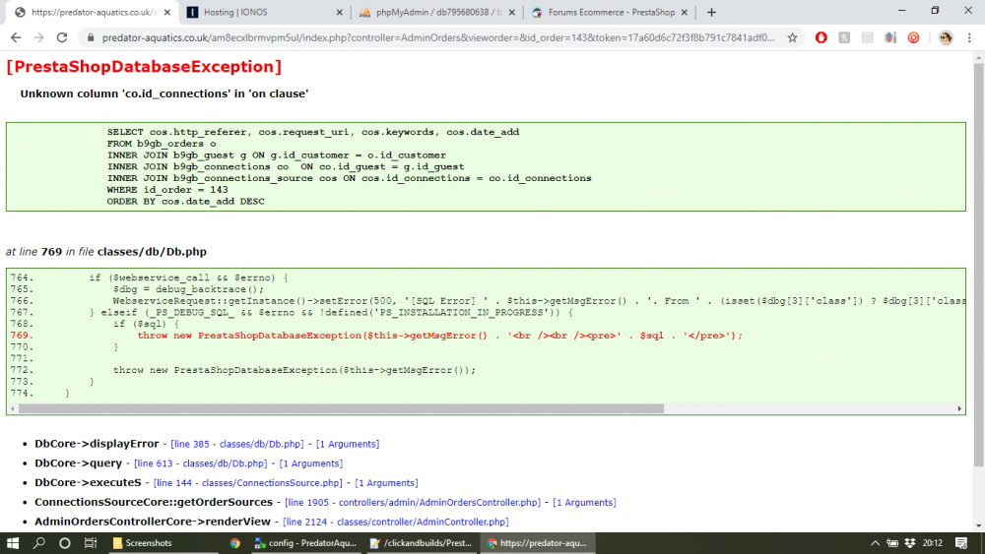
Task: Switch to https://predator-aqu taskbar window
Action: pos(537,543)
